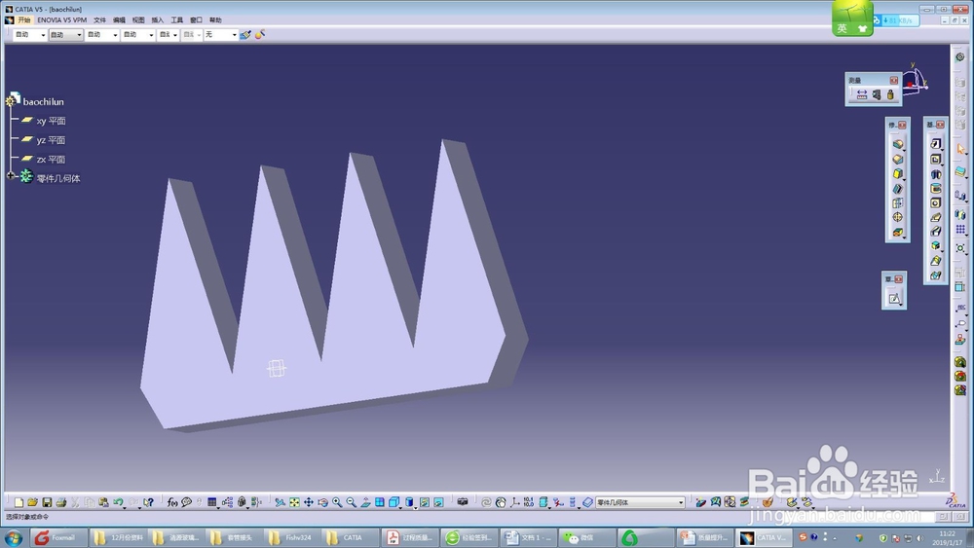The height and width of the screenshot is (548, 974).
Task: Print the document with printer icon
Action: coord(60,502)
